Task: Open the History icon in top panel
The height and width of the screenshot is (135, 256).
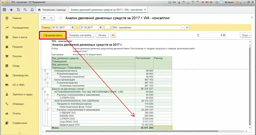Action: click(18, 10)
